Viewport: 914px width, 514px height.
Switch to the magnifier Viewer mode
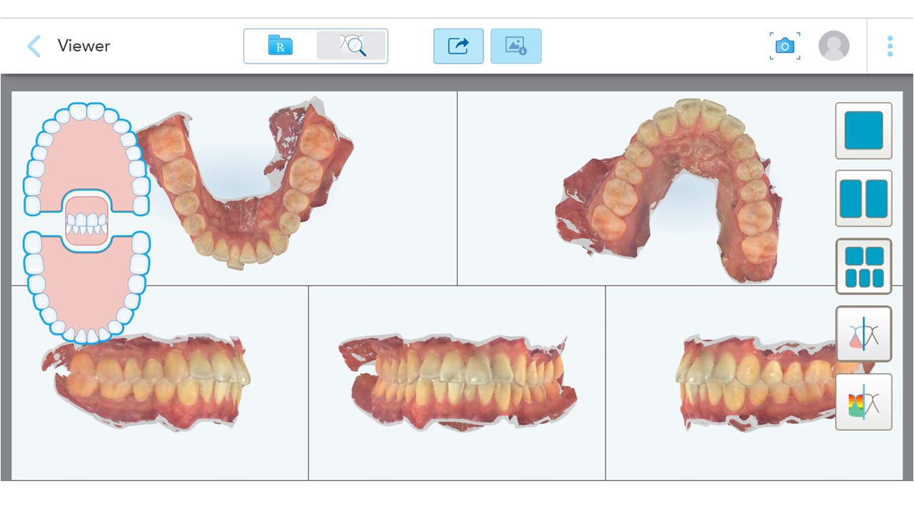coord(351,46)
